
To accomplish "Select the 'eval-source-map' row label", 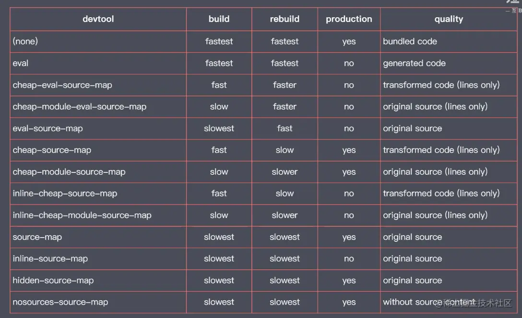I will point(47,128).
